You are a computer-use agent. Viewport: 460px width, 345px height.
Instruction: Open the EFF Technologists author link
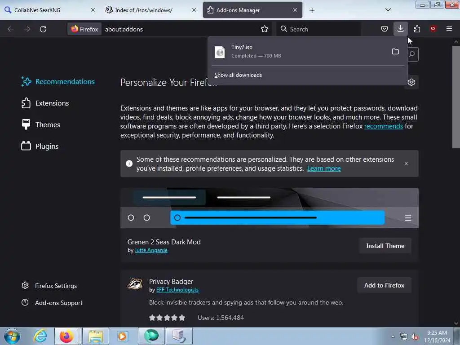[x=177, y=290]
